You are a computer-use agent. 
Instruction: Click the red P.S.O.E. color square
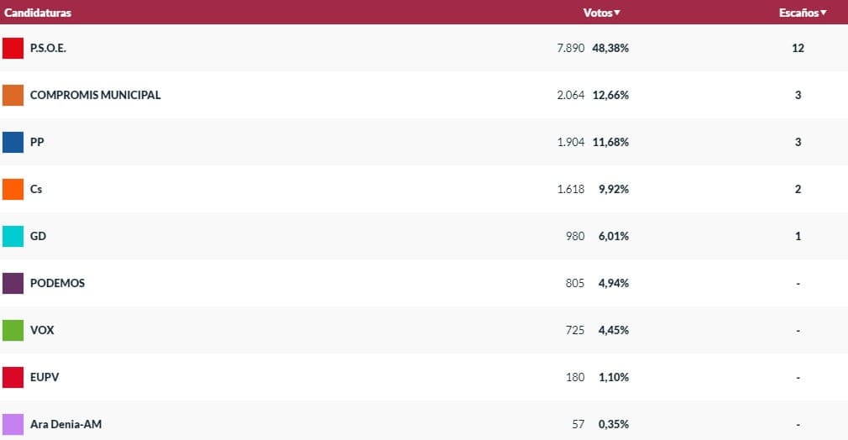(13, 48)
